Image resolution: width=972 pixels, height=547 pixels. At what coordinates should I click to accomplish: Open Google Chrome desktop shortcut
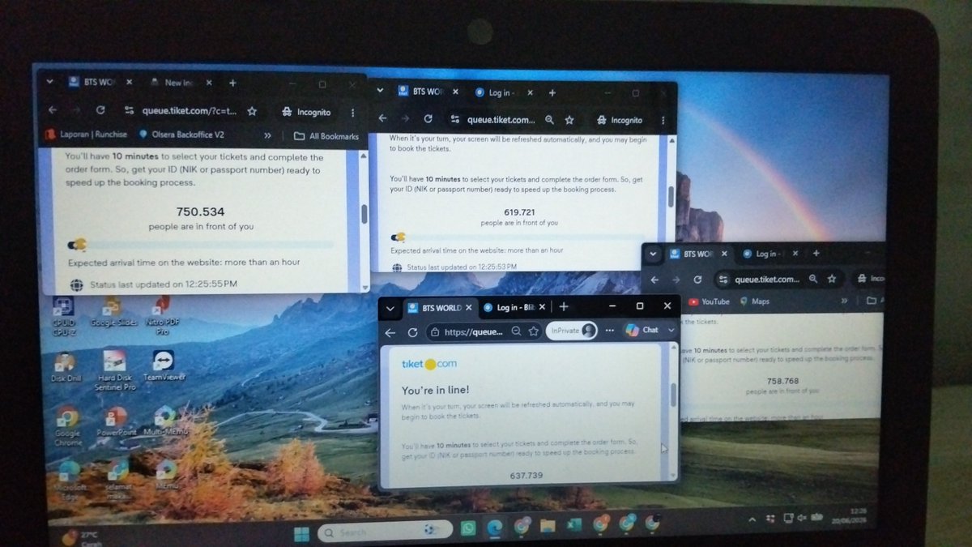(x=67, y=426)
